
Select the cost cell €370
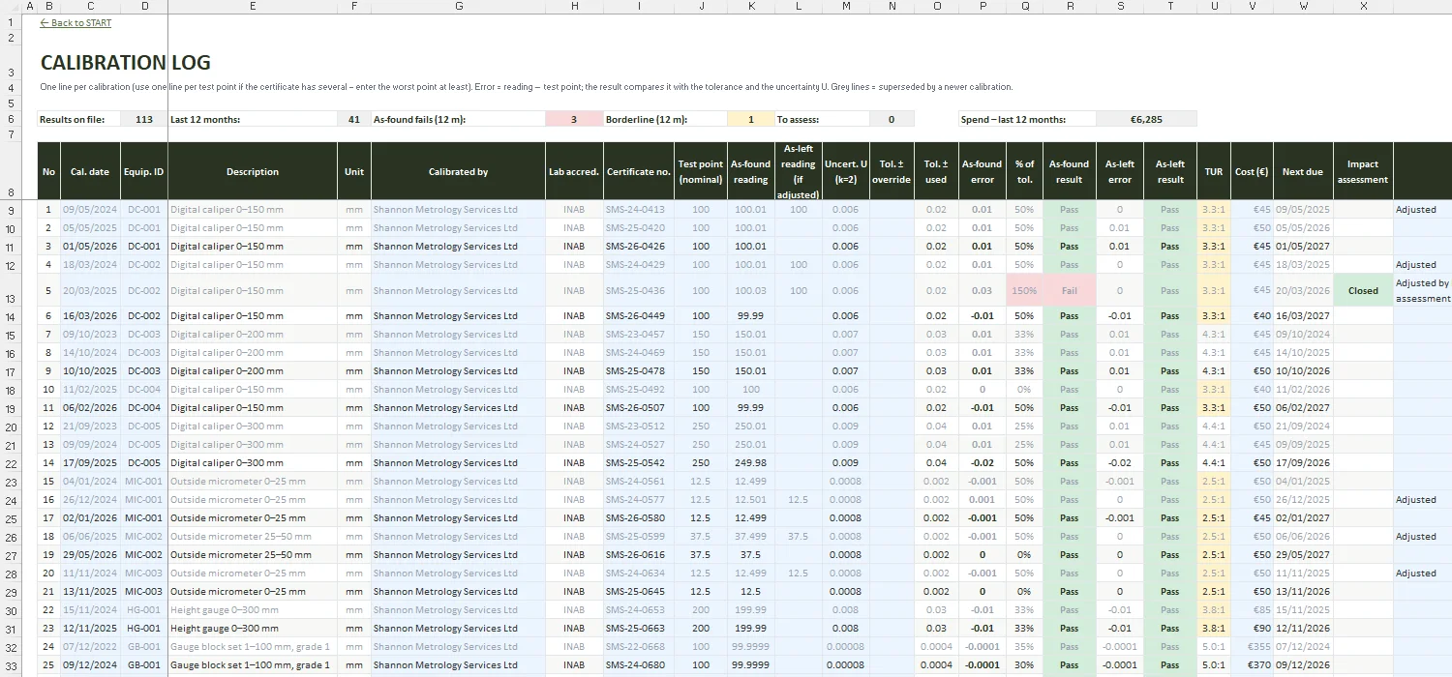coord(1252,664)
